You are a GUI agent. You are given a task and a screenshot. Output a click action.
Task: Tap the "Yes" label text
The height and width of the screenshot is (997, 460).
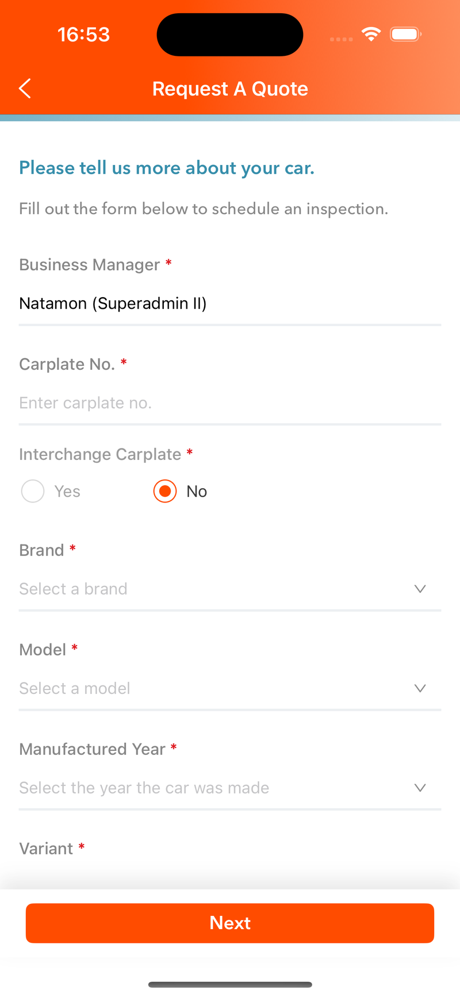point(67,492)
